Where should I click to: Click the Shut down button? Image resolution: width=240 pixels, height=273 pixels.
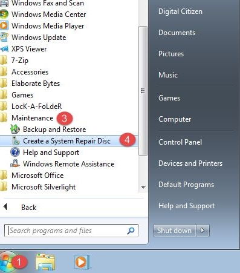coord(174,230)
